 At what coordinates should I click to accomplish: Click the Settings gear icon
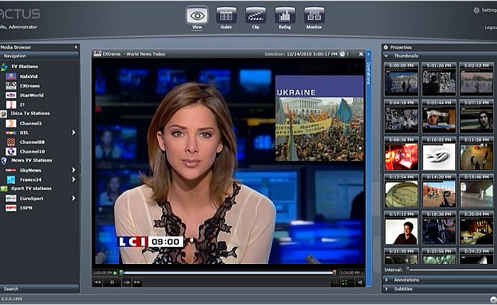(476, 10)
